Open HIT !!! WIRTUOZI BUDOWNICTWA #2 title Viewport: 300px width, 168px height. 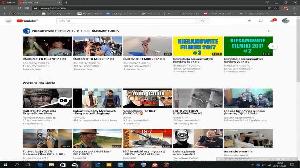click(x=187, y=112)
